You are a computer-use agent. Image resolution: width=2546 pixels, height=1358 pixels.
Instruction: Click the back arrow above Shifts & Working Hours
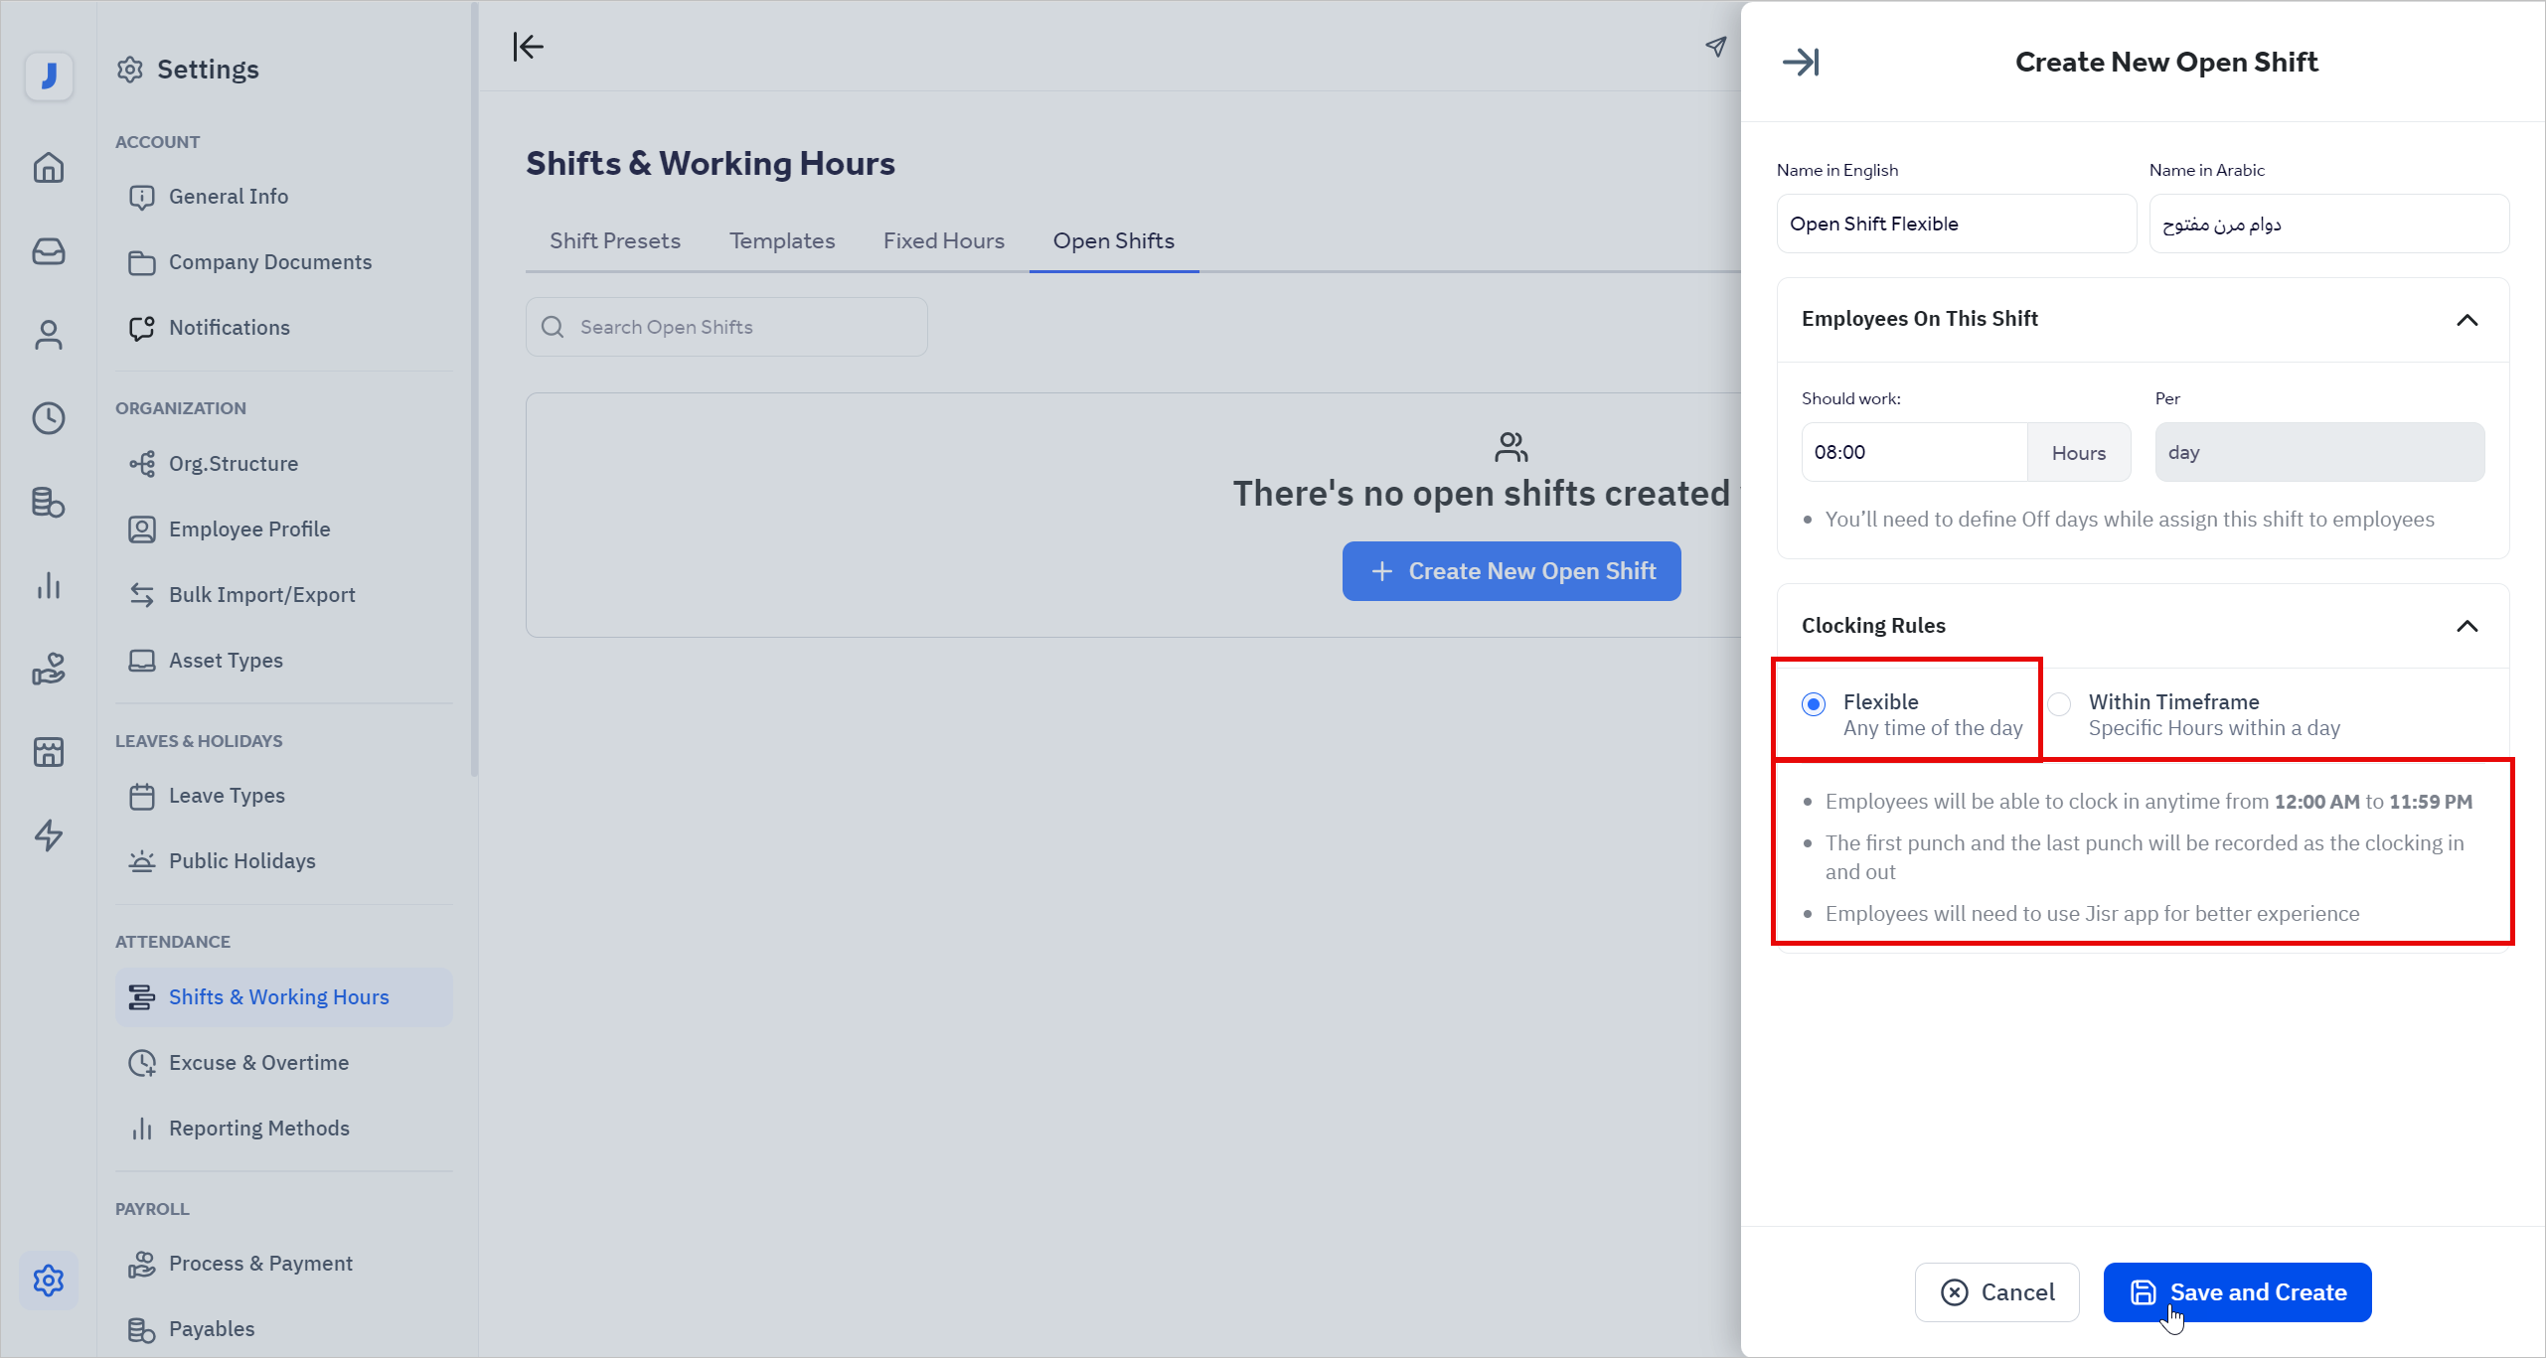click(528, 46)
